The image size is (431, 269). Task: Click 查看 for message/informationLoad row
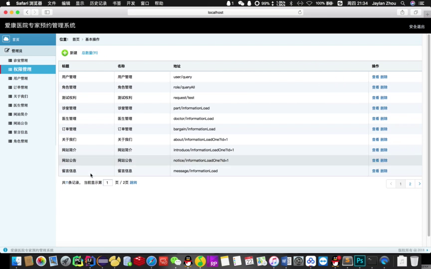pyautogui.click(x=376, y=171)
